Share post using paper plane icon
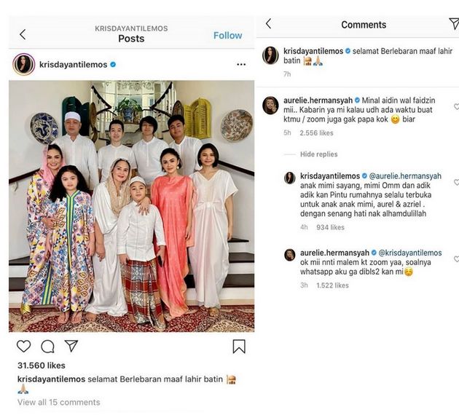Image resolution: width=459 pixels, height=415 pixels. point(71,346)
